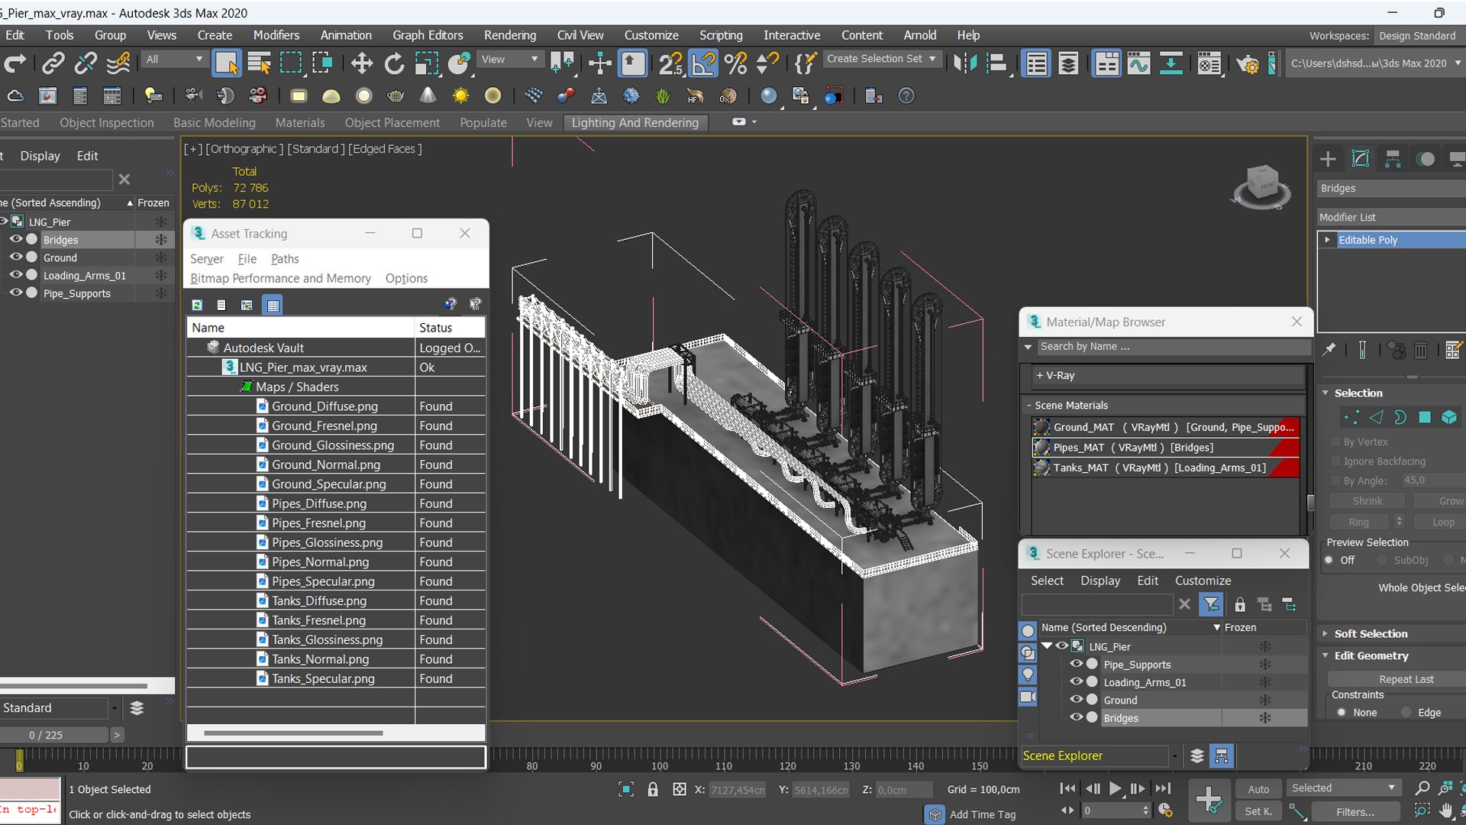The width and height of the screenshot is (1466, 825).
Task: Open the Design Standard workspaces dropdown
Action: point(1419,36)
